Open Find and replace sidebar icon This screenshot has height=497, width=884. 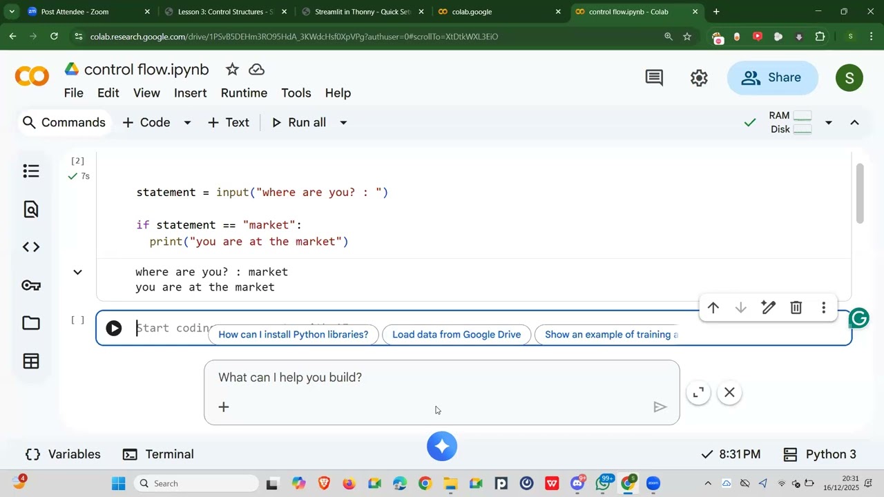click(x=31, y=209)
